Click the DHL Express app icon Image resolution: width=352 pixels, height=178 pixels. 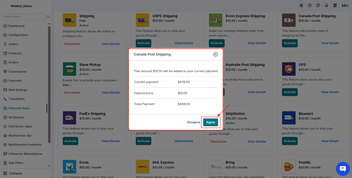(x=143, y=167)
